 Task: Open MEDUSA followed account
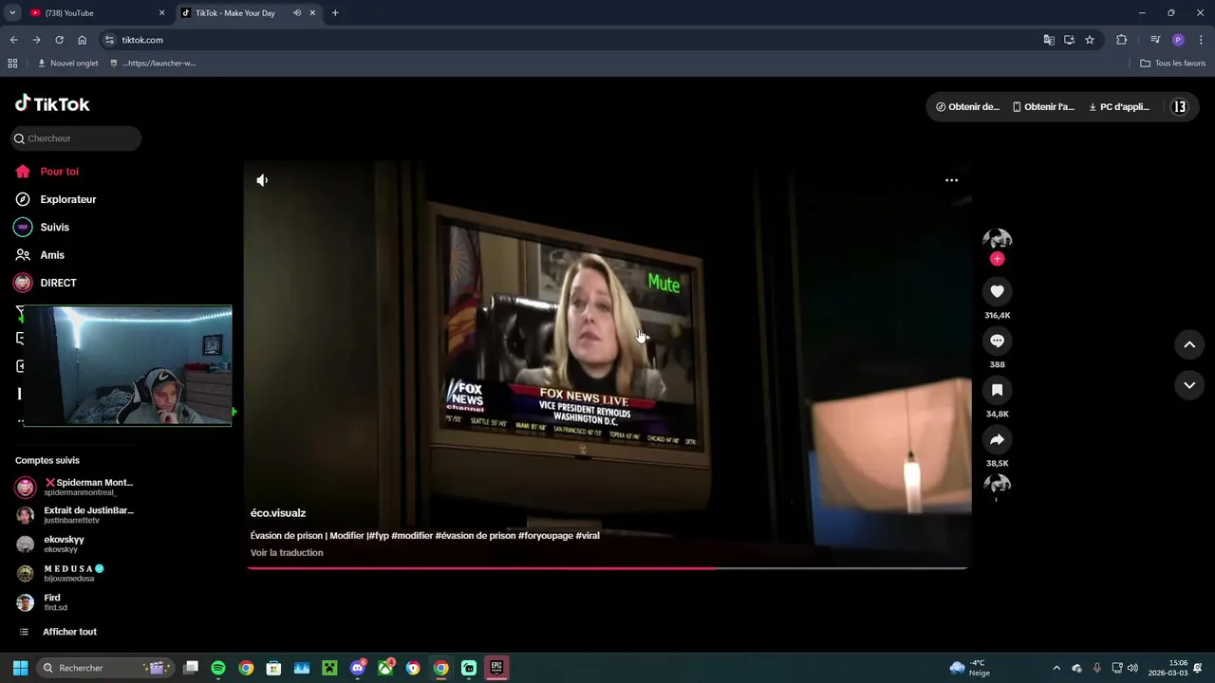(x=61, y=573)
